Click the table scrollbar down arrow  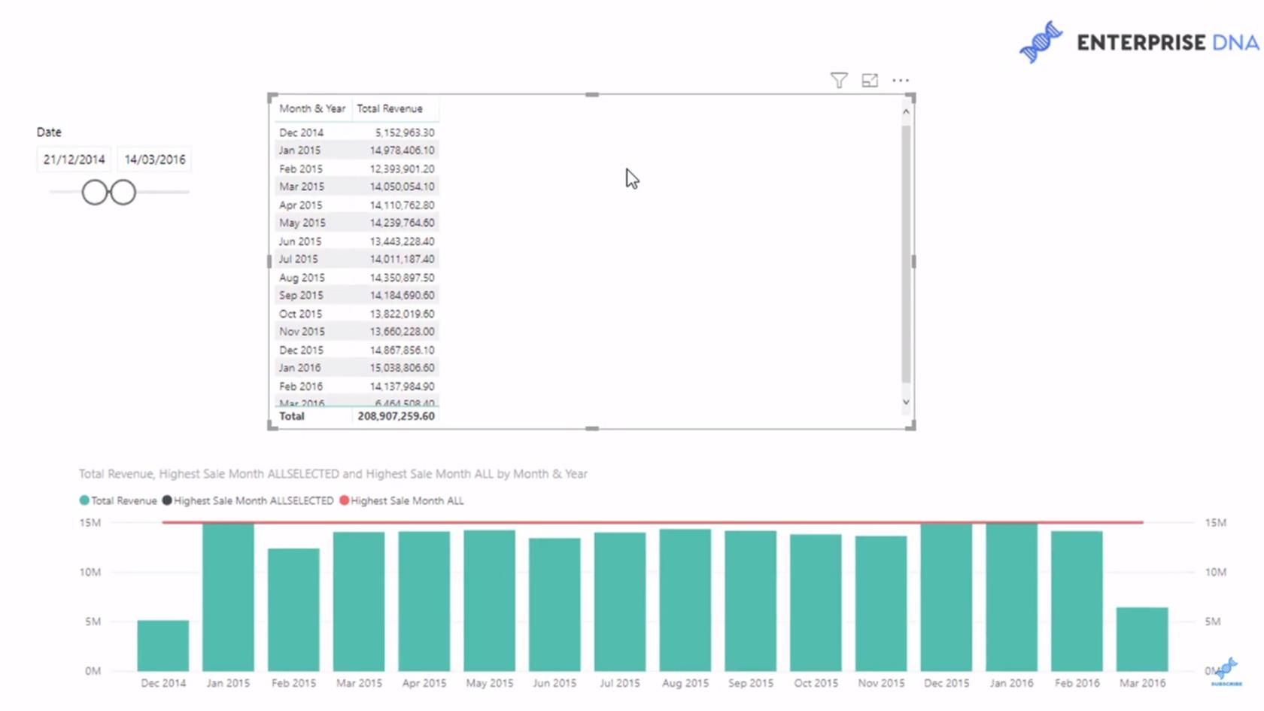tap(906, 402)
